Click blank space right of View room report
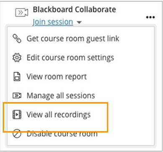 [120, 77]
